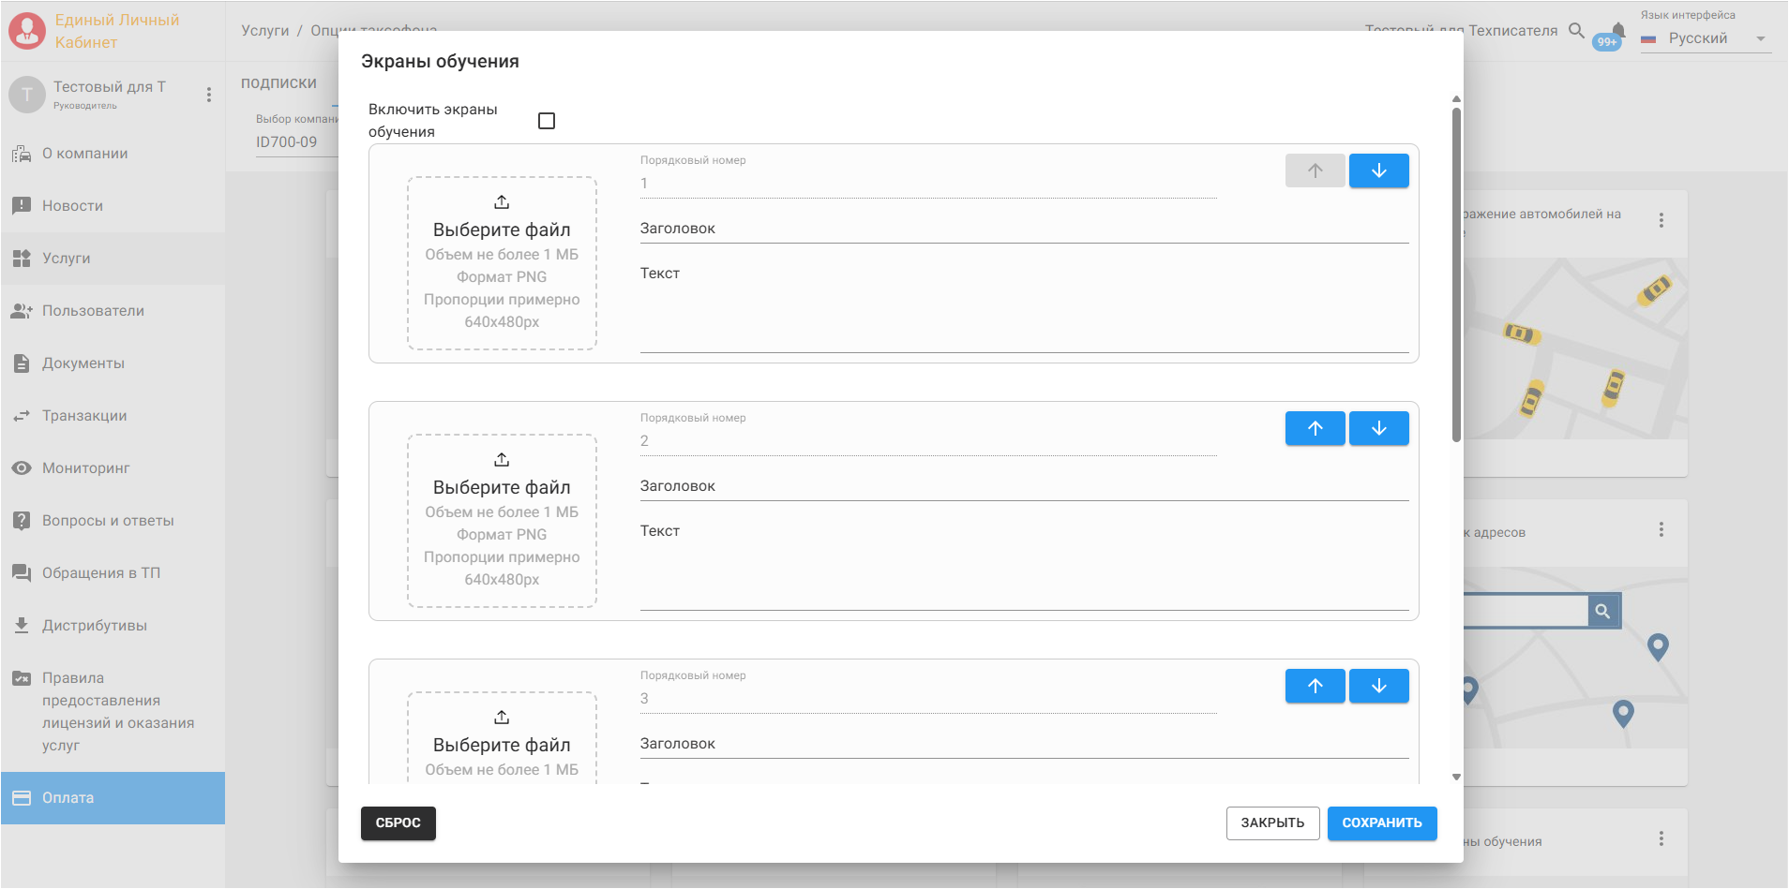Click the 'Заголовок' field of screen 1
The height and width of the screenshot is (889, 1789).
click(x=1024, y=229)
